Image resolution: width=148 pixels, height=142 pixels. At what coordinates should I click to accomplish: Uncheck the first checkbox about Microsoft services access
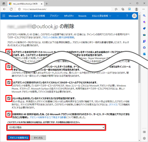click(9, 52)
